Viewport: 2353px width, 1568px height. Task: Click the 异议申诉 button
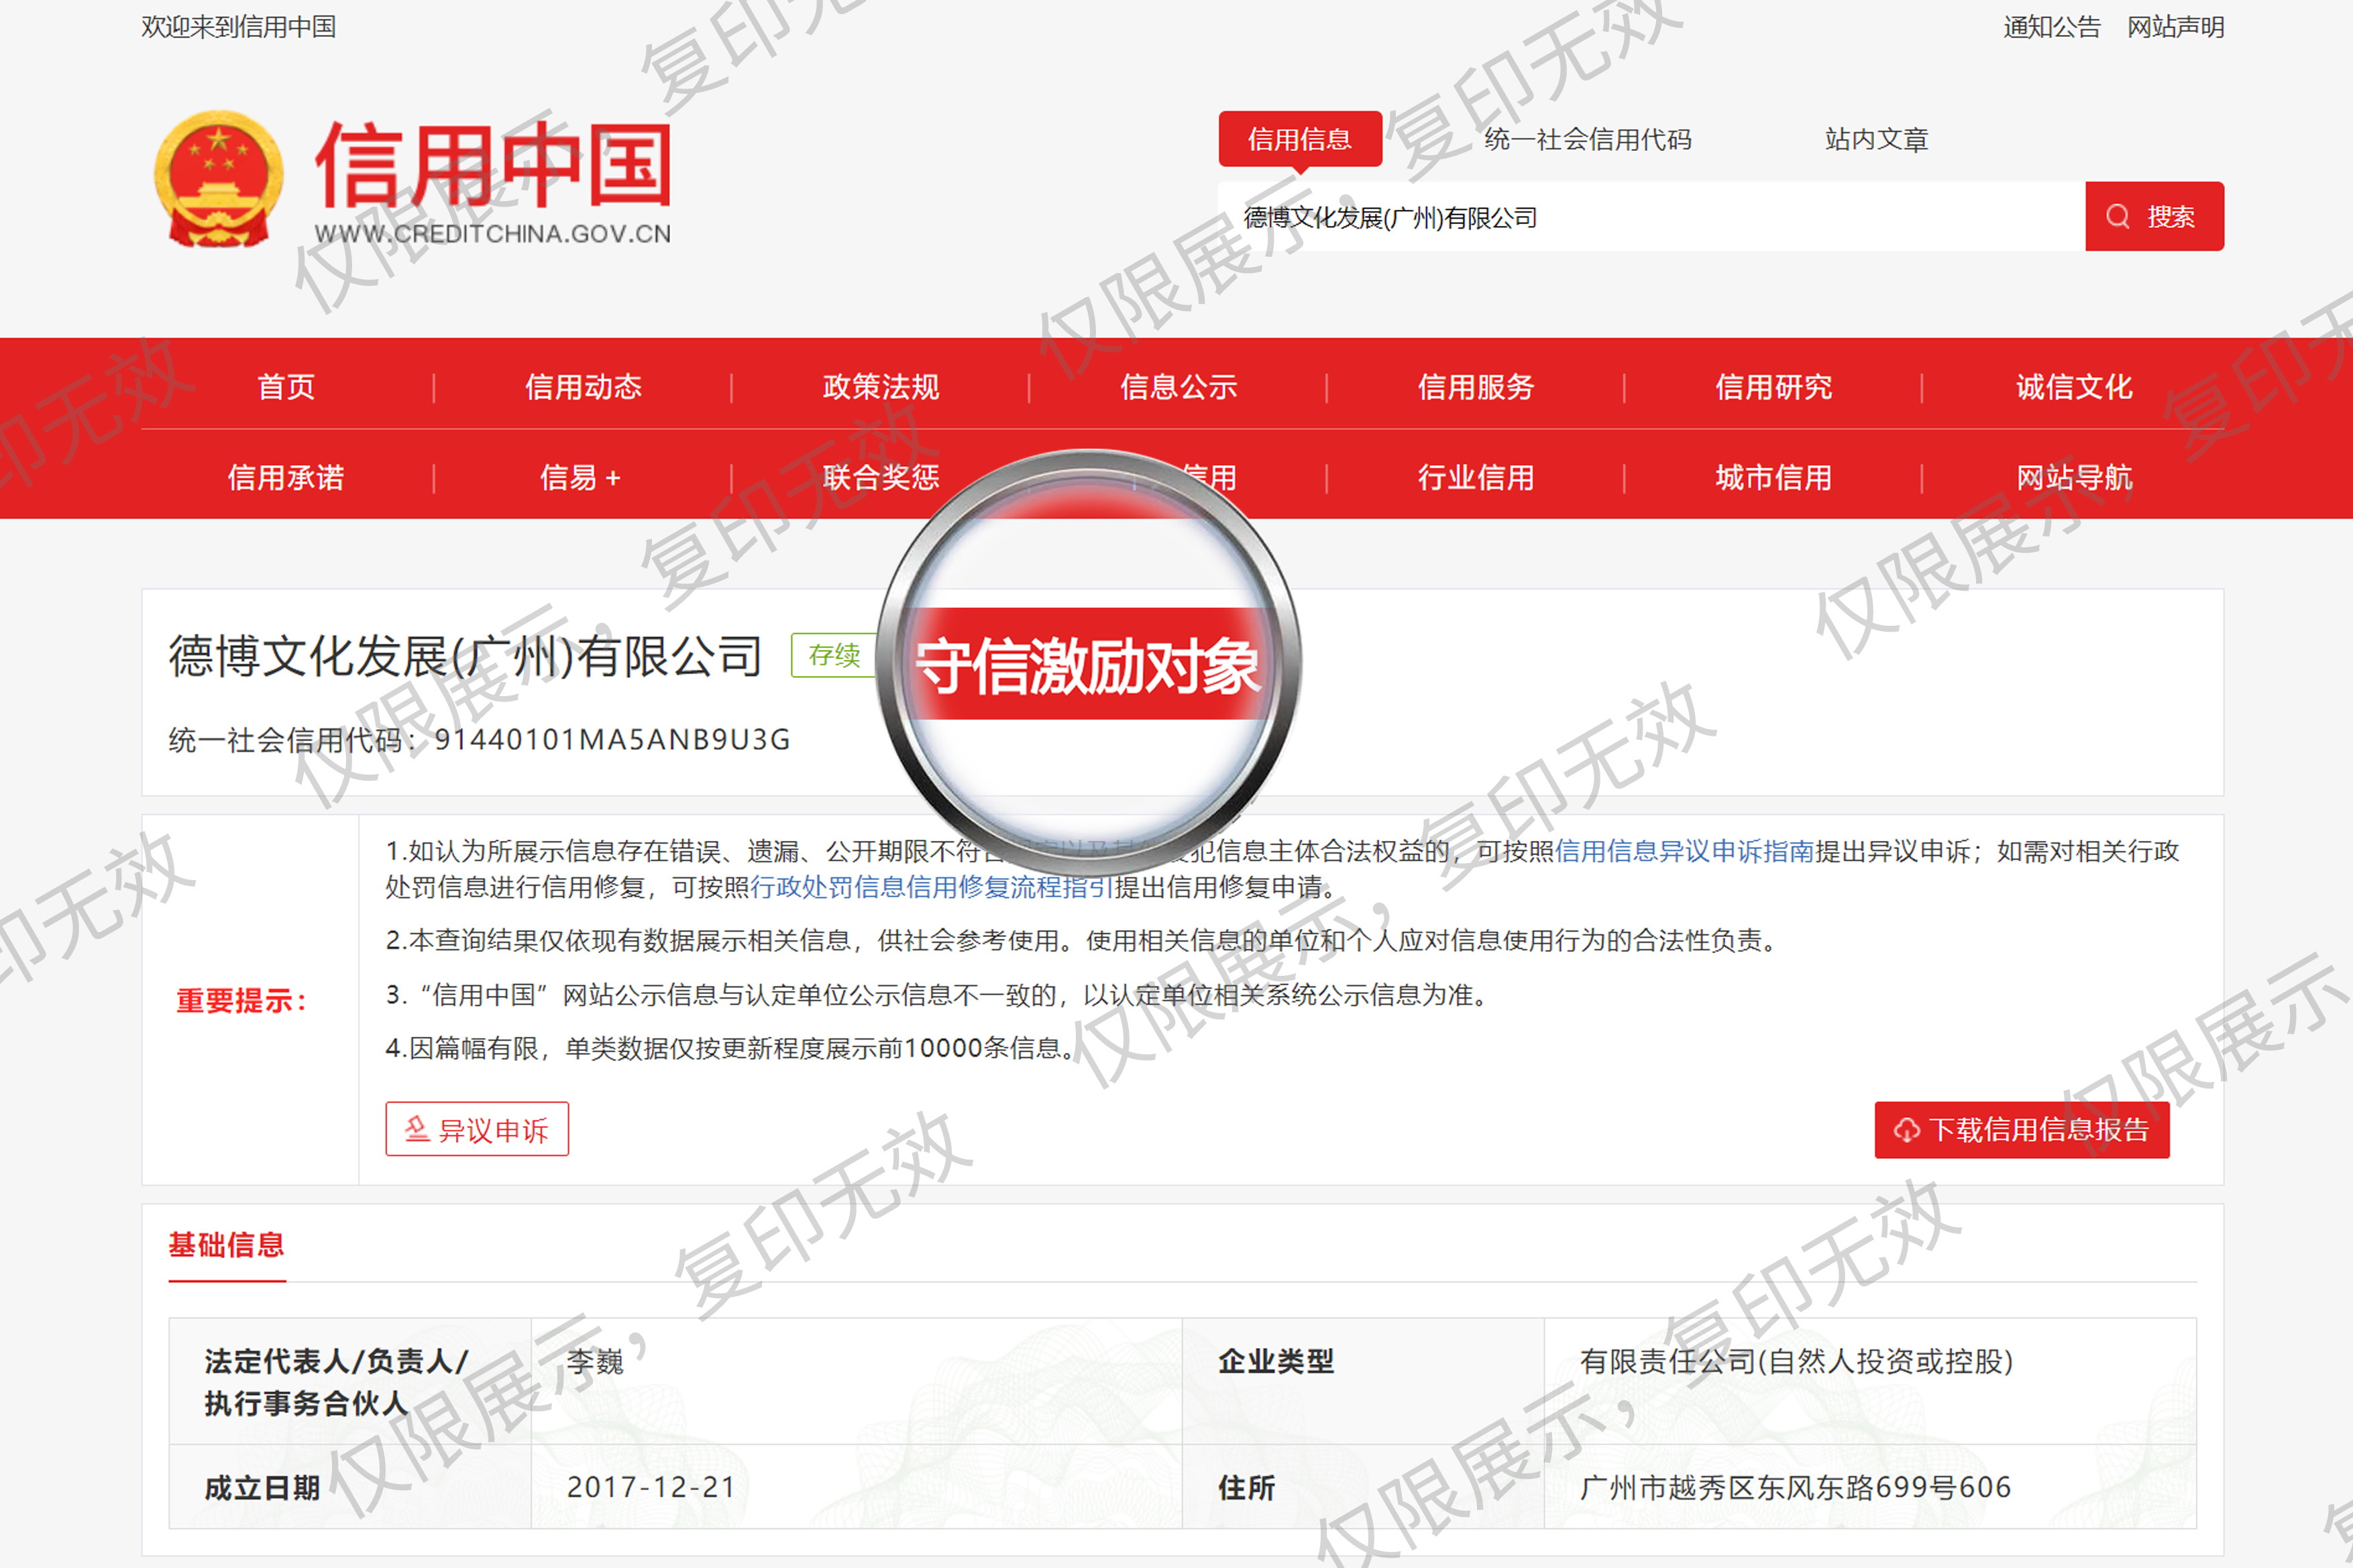(x=477, y=1129)
